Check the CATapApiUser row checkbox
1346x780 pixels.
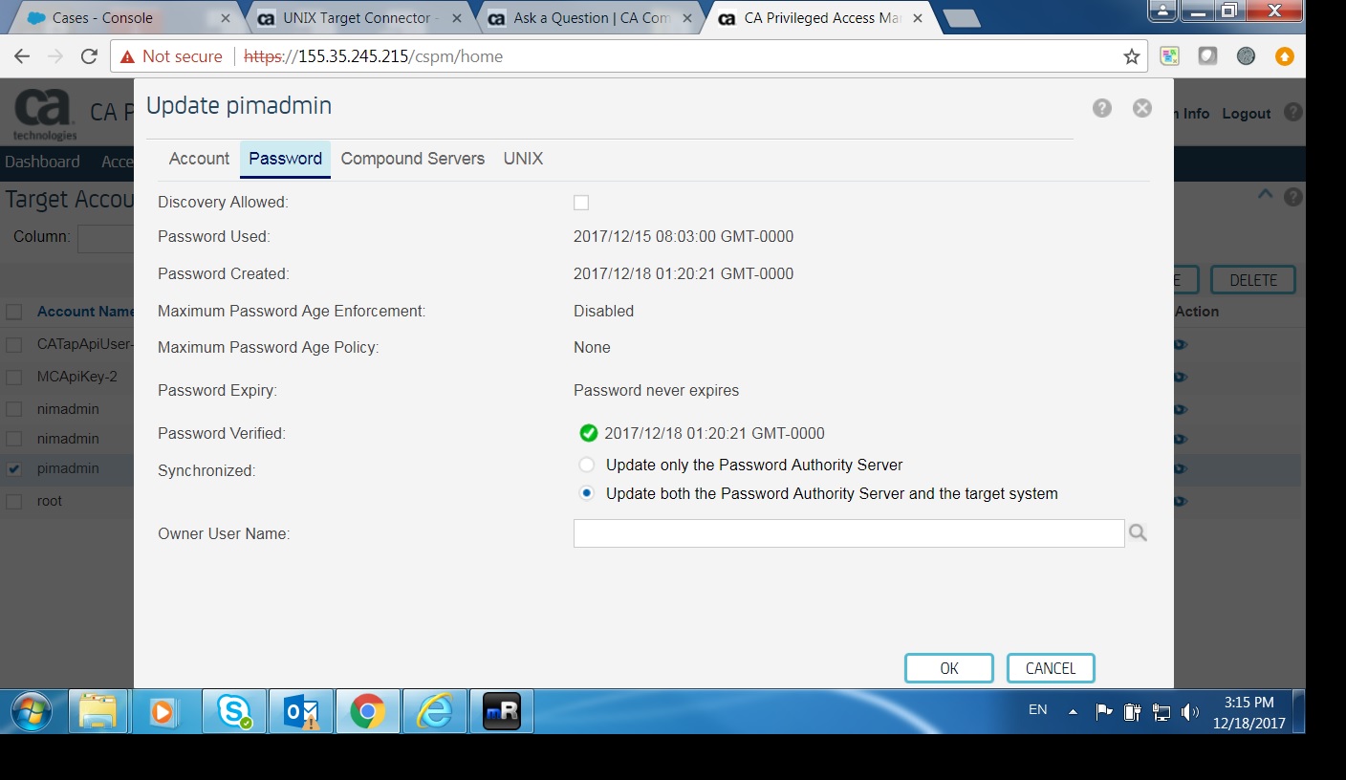[14, 344]
